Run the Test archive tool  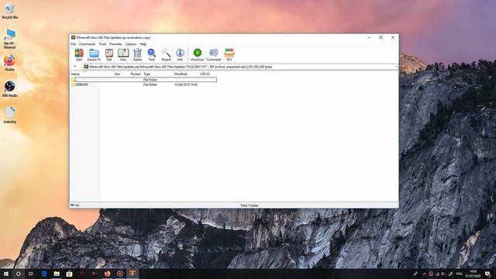click(x=108, y=54)
